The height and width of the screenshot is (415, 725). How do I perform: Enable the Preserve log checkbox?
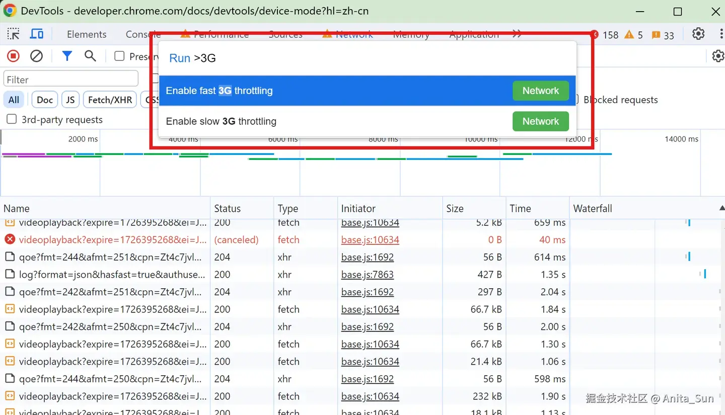119,56
